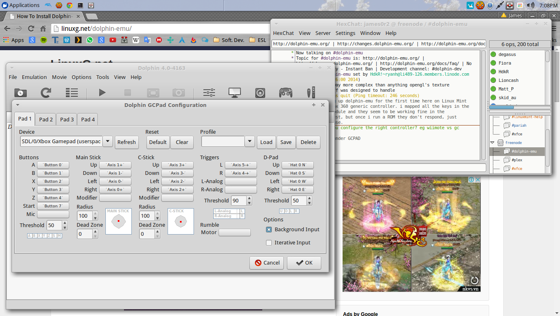Reload the Chrome page
The width and height of the screenshot is (560, 316).
(31, 29)
